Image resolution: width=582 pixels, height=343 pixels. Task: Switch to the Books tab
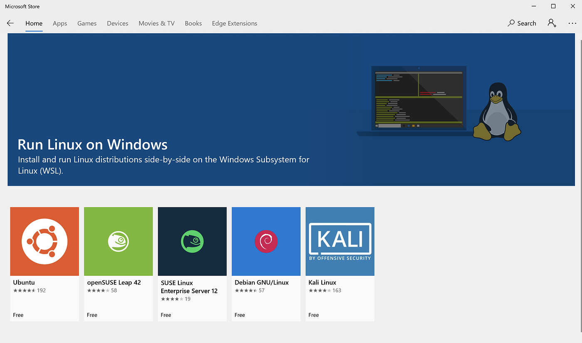click(193, 23)
